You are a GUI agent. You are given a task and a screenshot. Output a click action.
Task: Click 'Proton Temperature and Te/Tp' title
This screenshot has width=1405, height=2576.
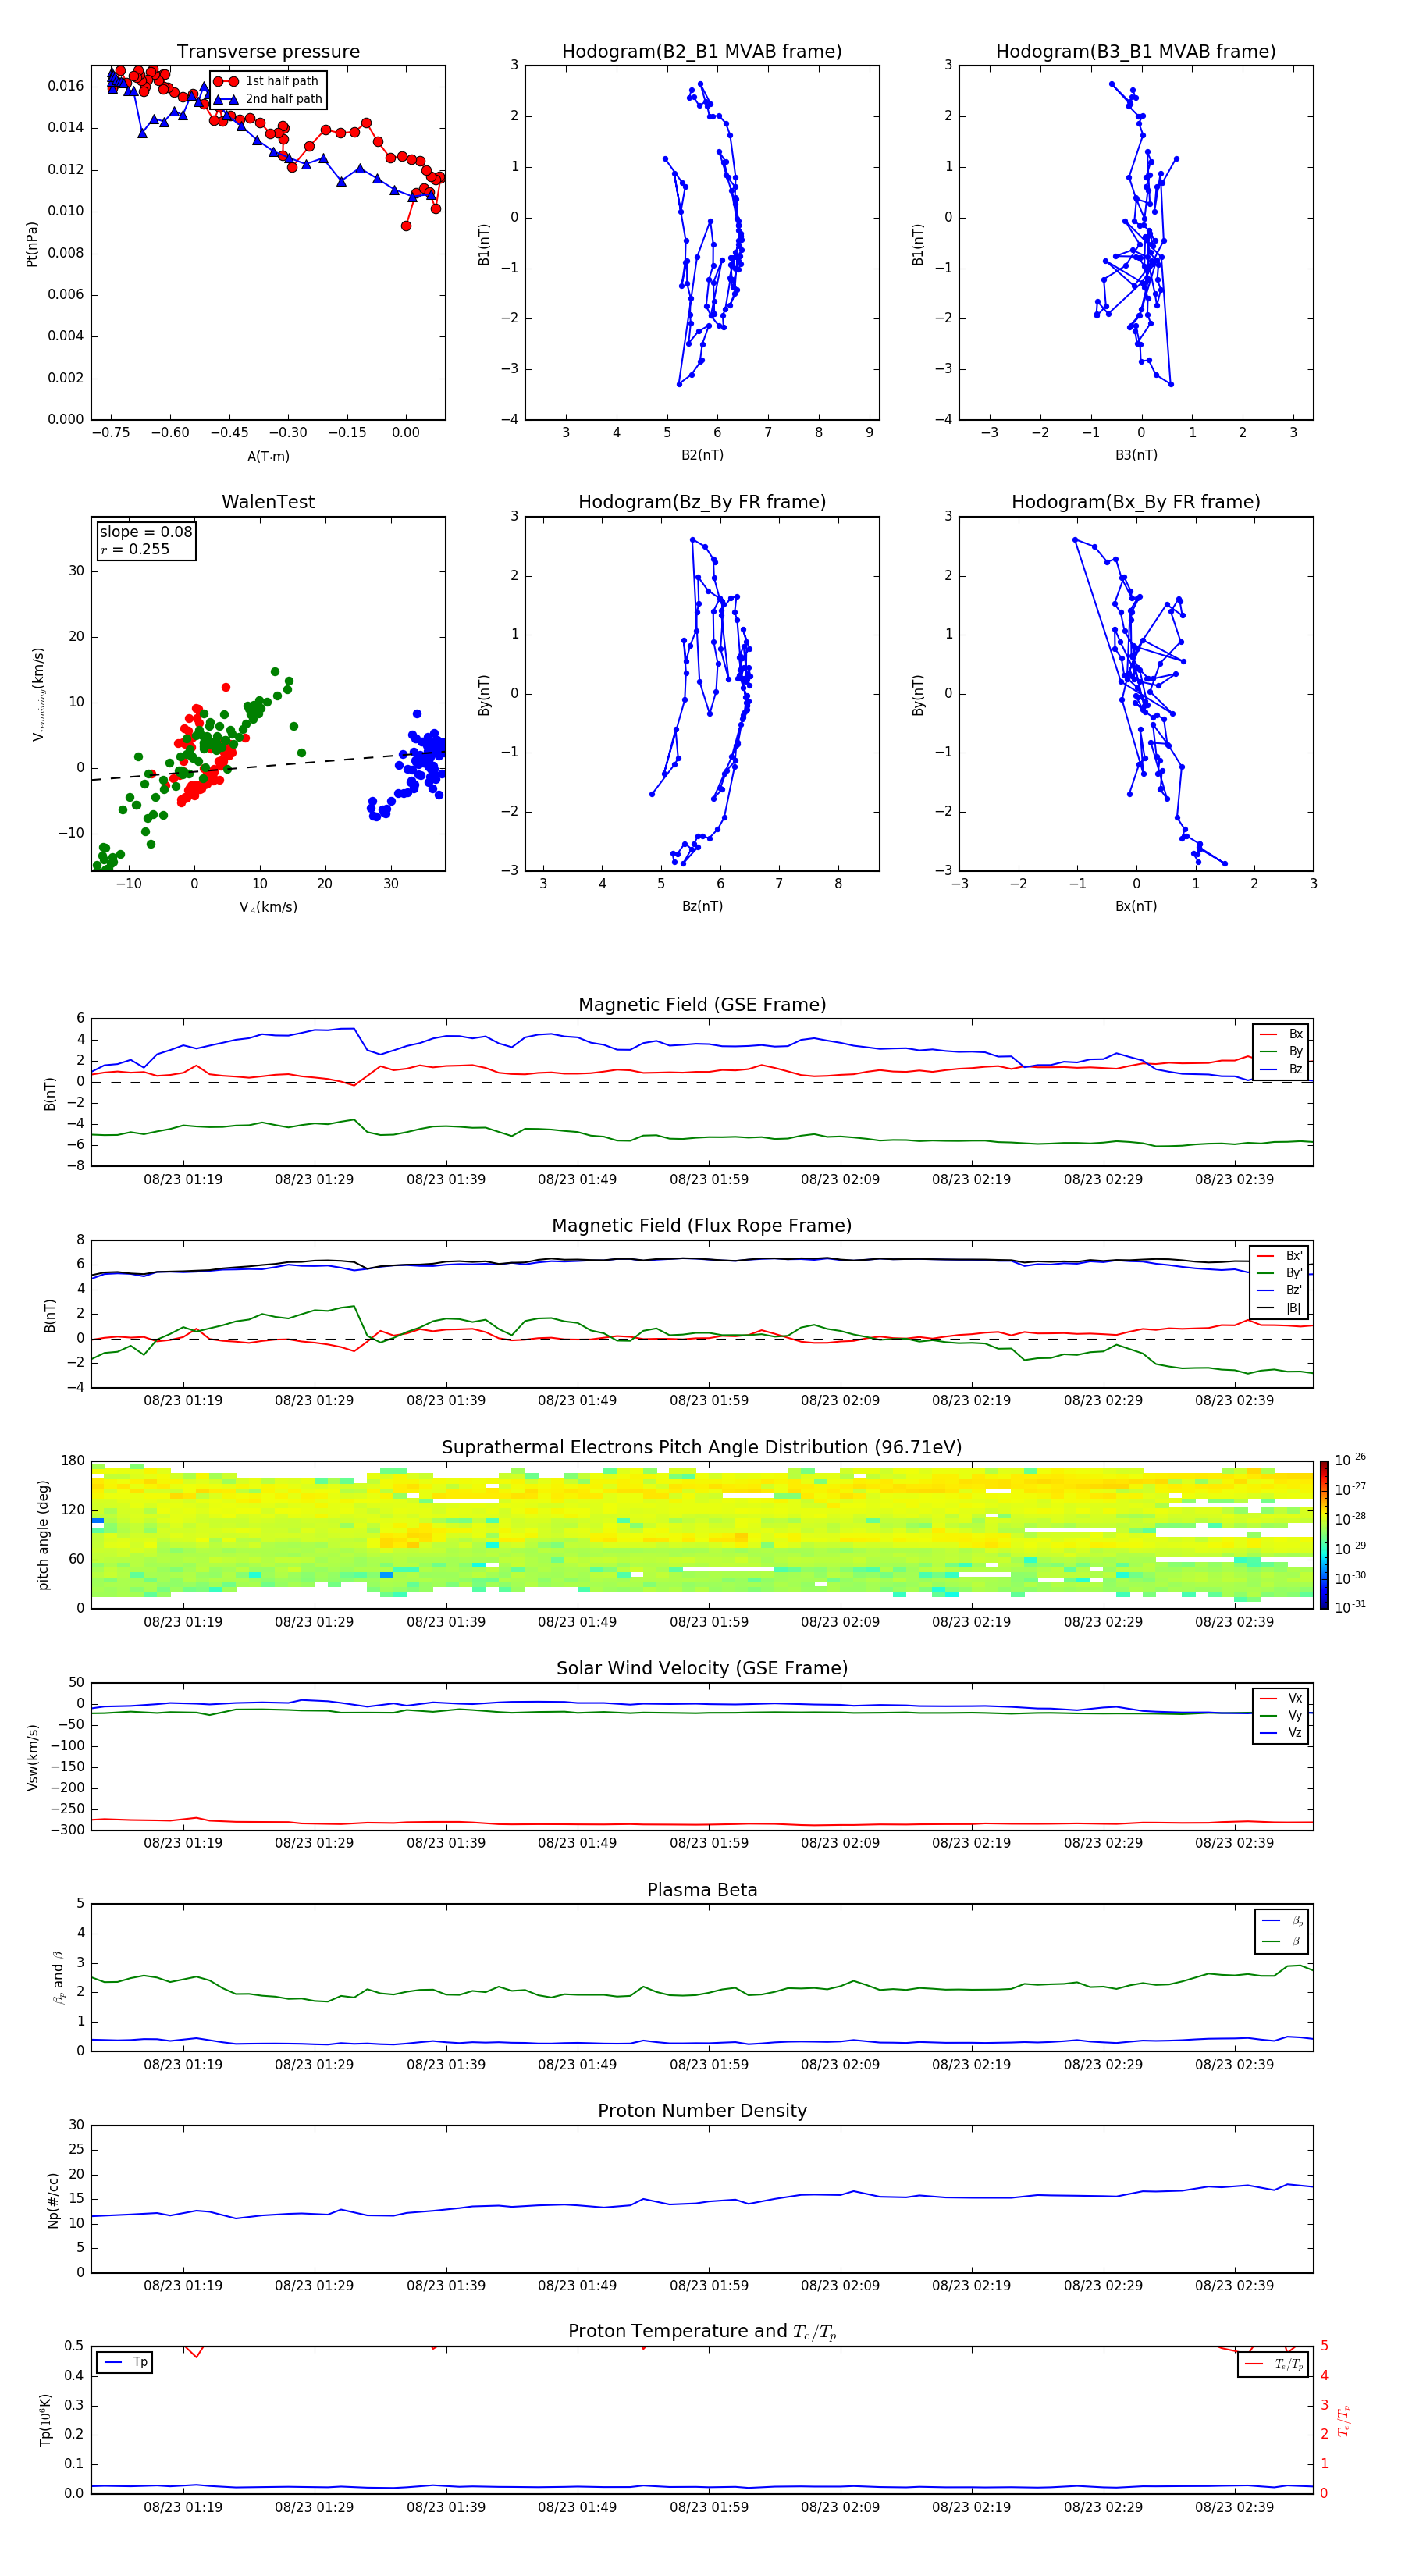pos(702,2332)
